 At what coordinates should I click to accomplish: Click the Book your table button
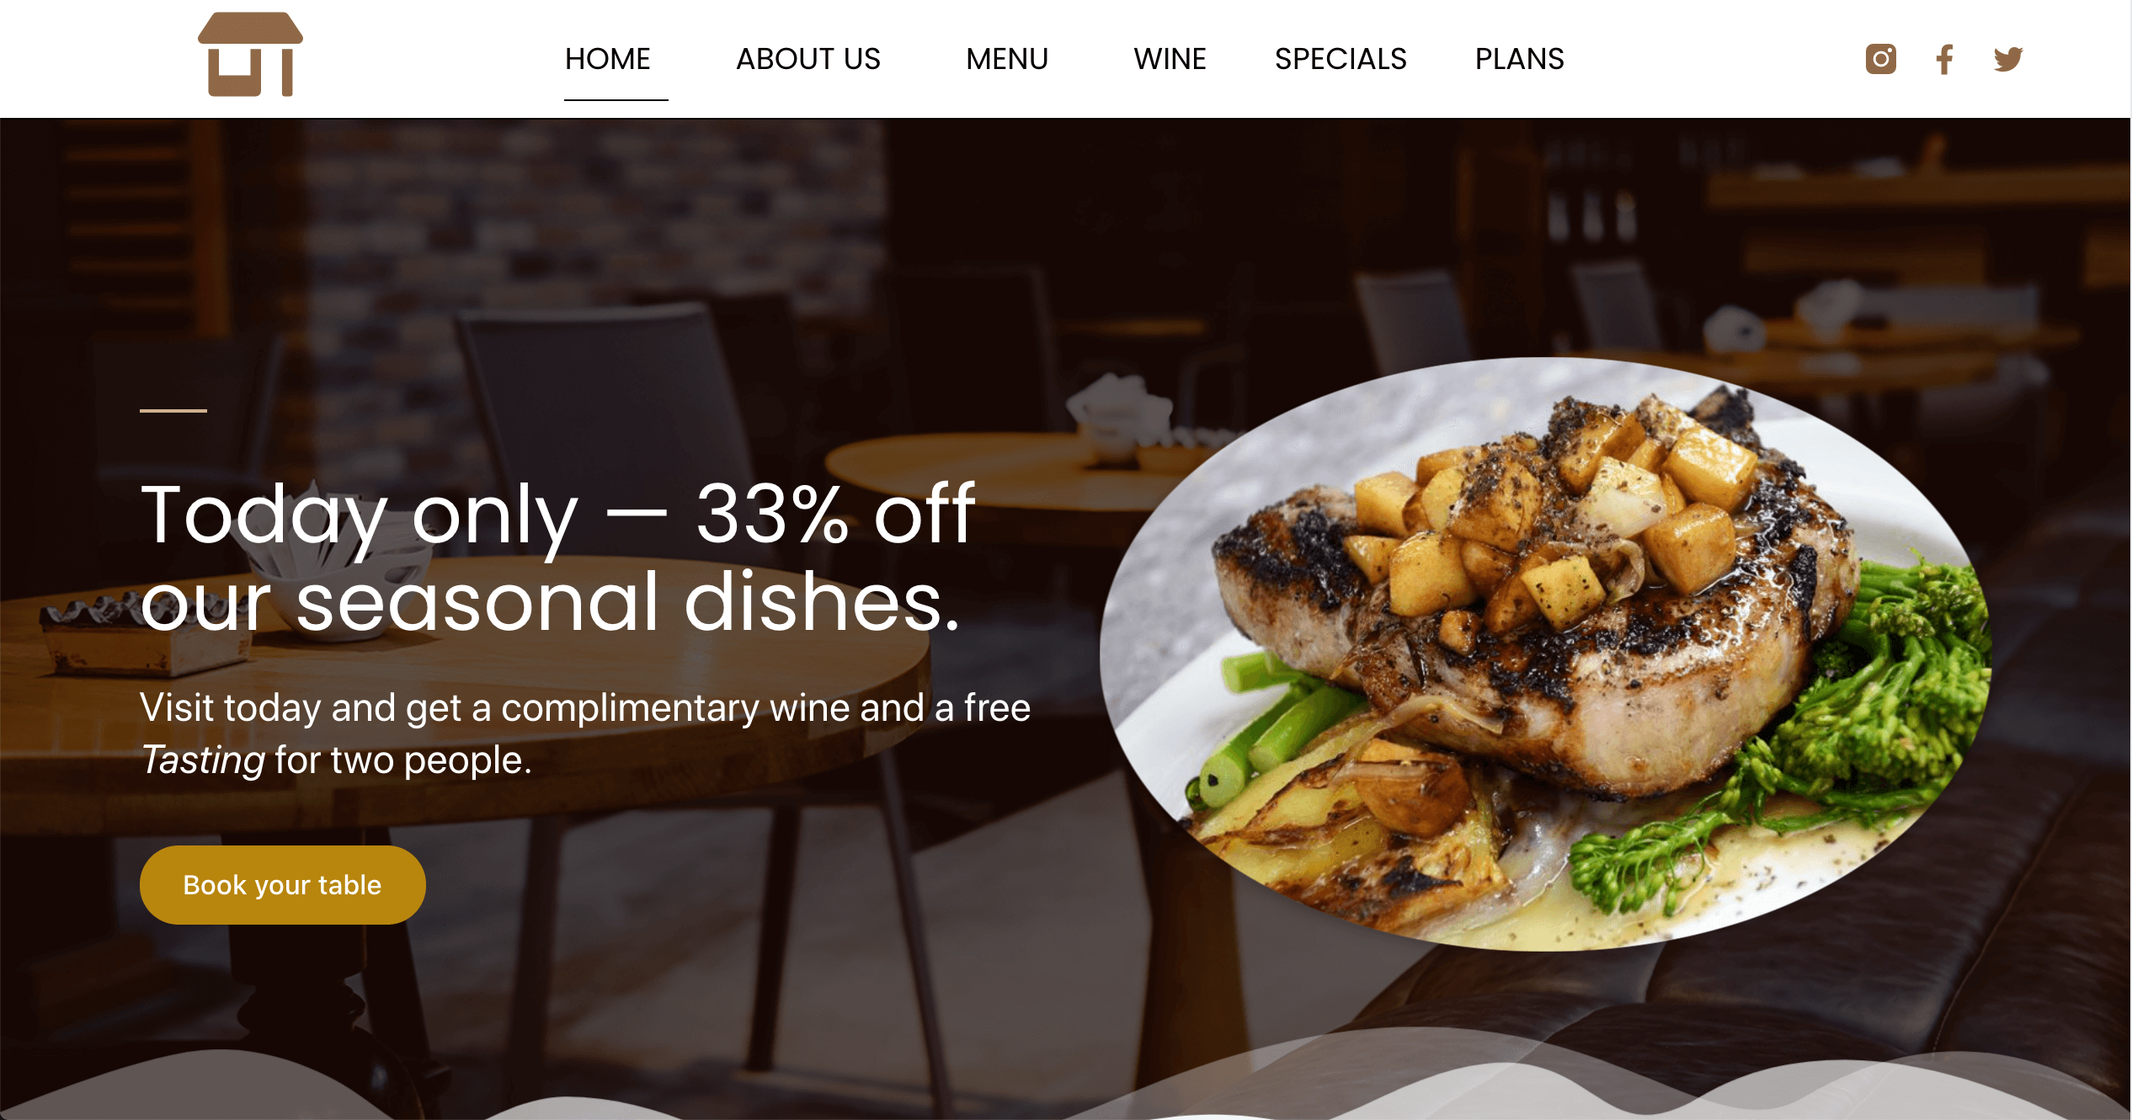tap(283, 885)
